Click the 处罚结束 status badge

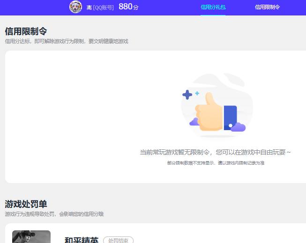coord(118,240)
